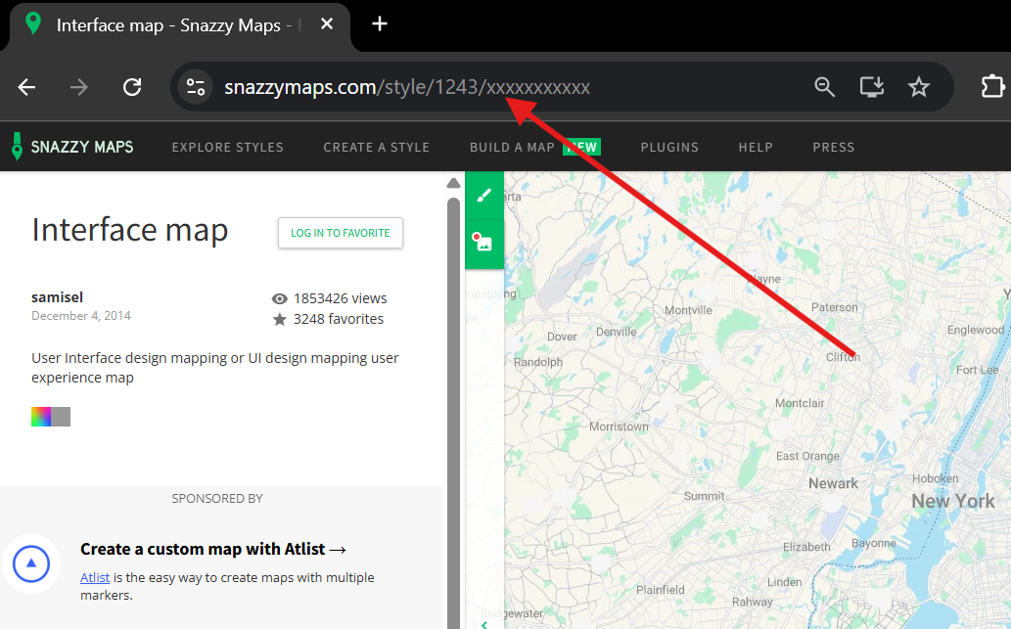This screenshot has height=629, width=1011.
Task: Click the December 4, 2014 date text
Action: tap(81, 316)
